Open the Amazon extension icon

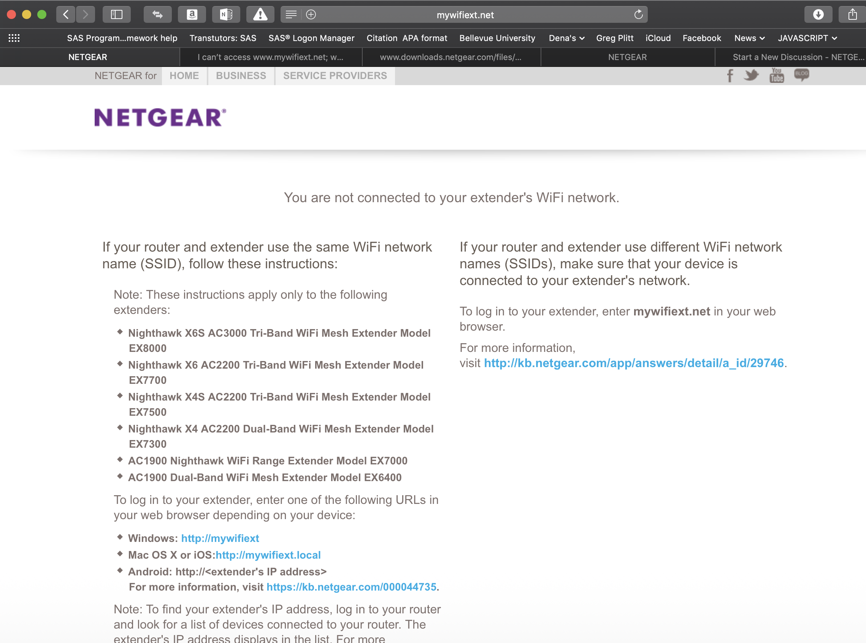coord(192,15)
